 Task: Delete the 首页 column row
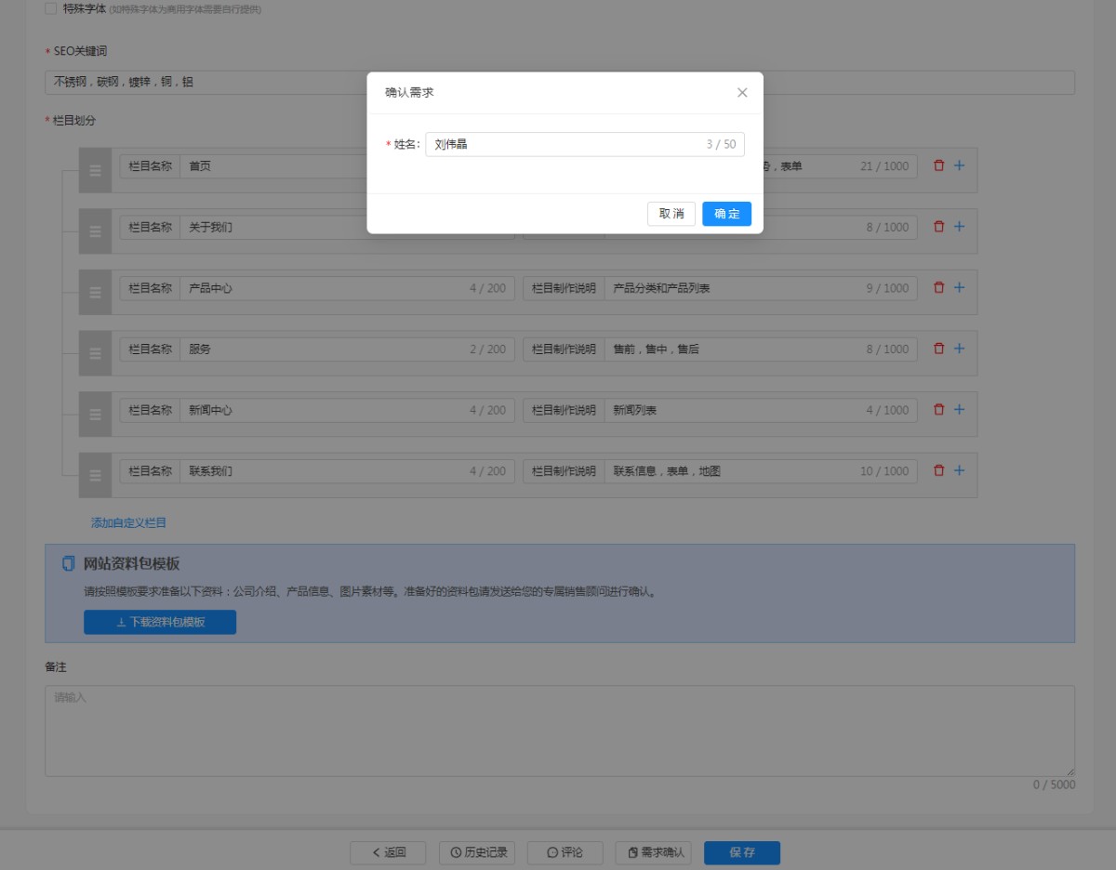(x=938, y=165)
